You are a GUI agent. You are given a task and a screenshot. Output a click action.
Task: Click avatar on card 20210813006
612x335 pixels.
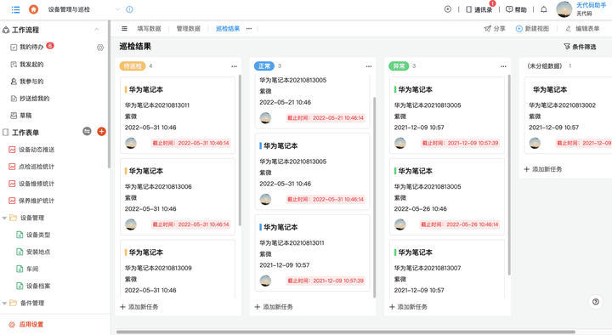(131, 224)
